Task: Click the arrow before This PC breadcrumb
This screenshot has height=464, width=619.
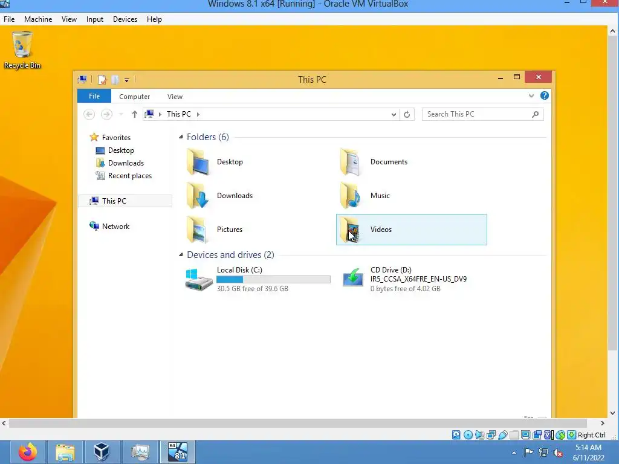Action: (x=160, y=114)
